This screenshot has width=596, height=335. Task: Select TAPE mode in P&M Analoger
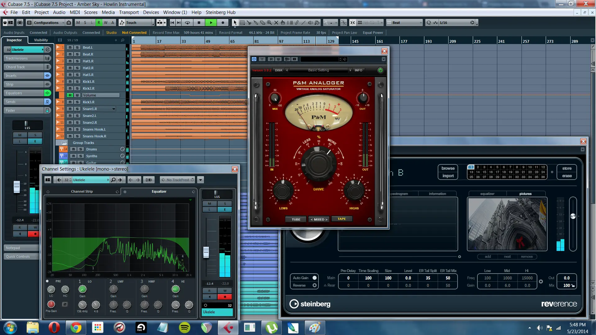point(341,219)
